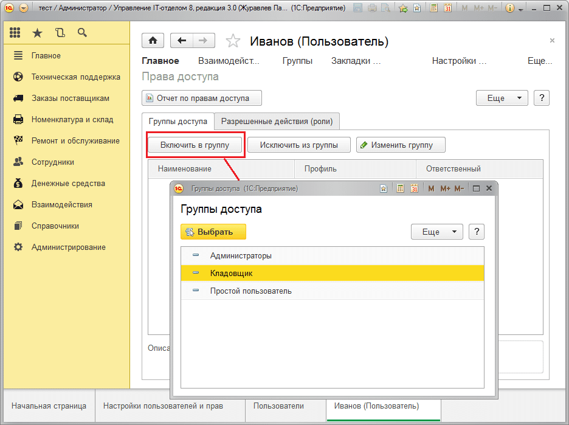Open calendar icon in main title bar
This screenshot has height=425, width=569.
tap(448, 8)
